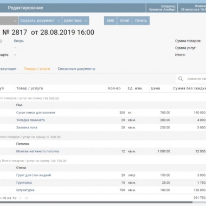Select the Потолок group row
The height and width of the screenshot is (206, 206).
[x=103, y=144]
